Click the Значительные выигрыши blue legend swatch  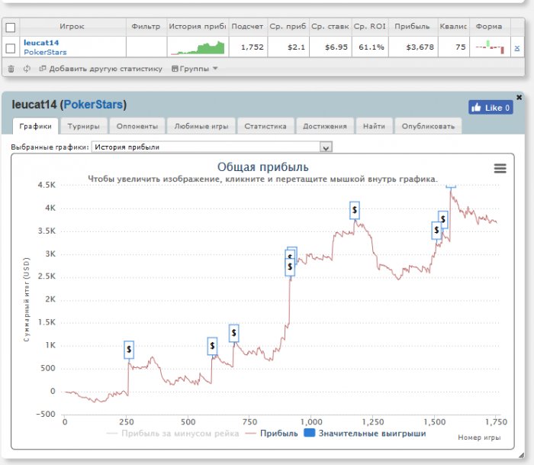point(310,433)
